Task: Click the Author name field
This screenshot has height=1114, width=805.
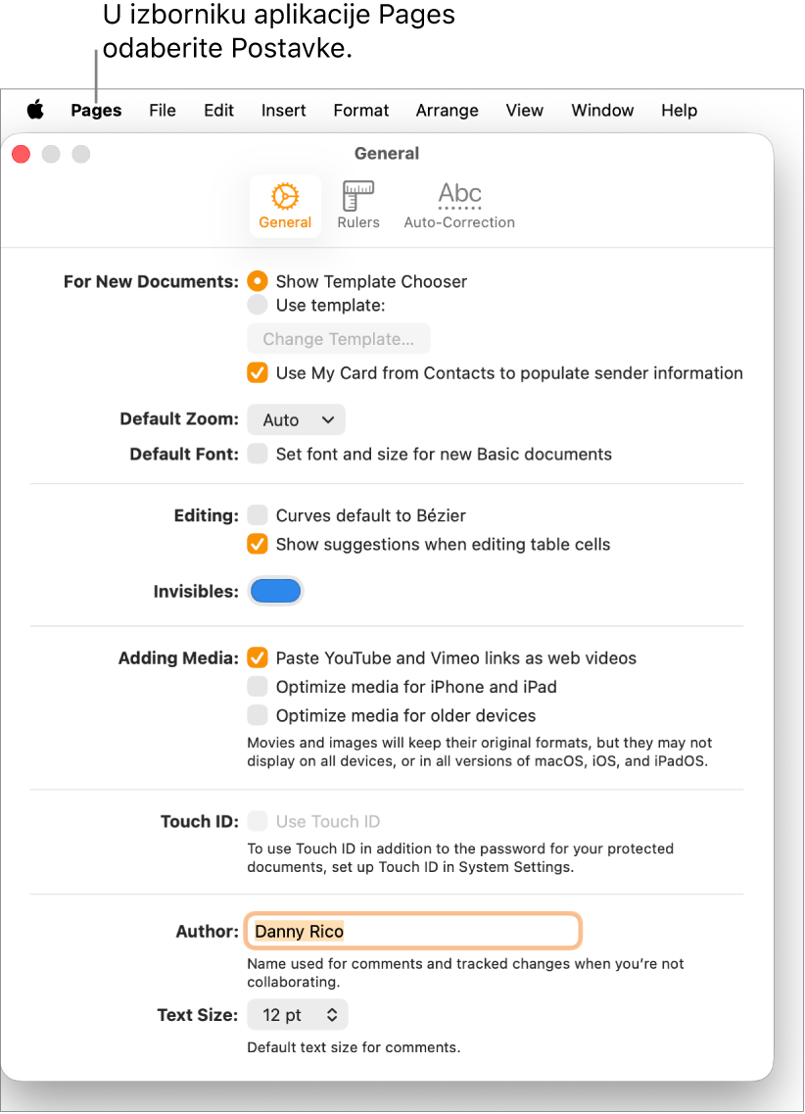Action: point(411,931)
